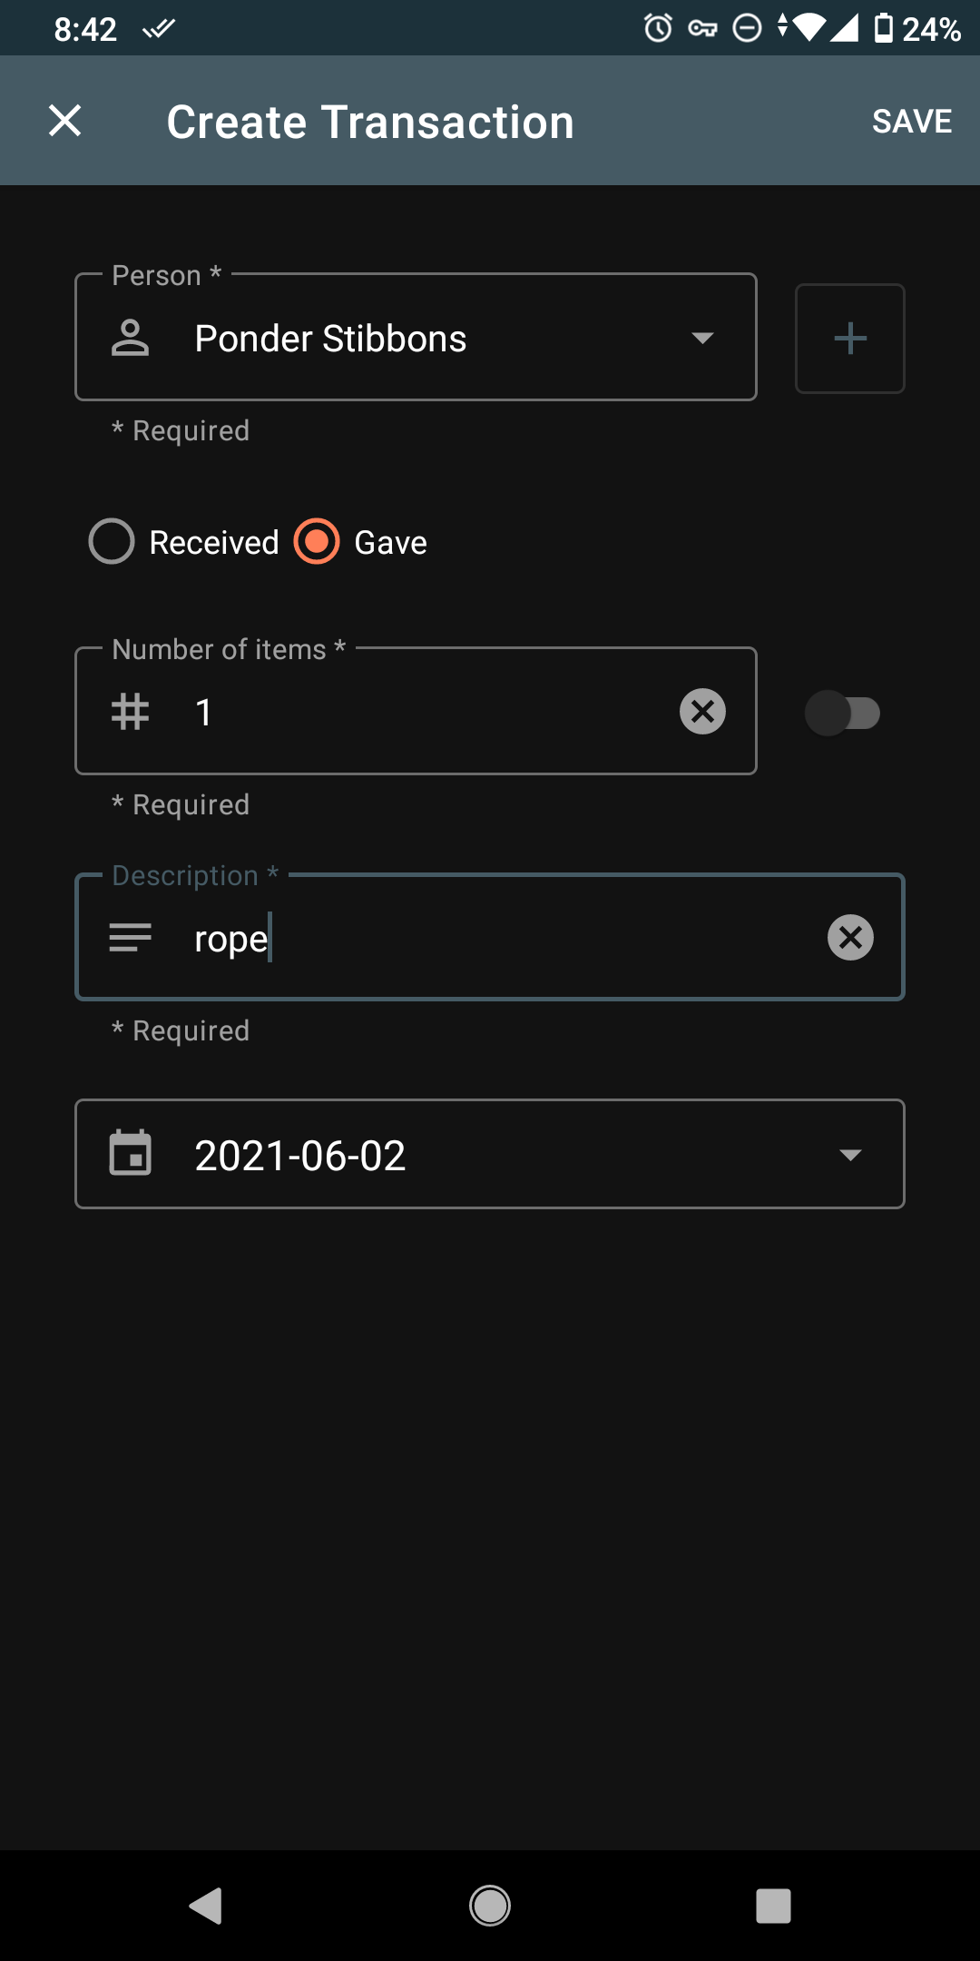Tap the hash icon beside item count

click(130, 712)
